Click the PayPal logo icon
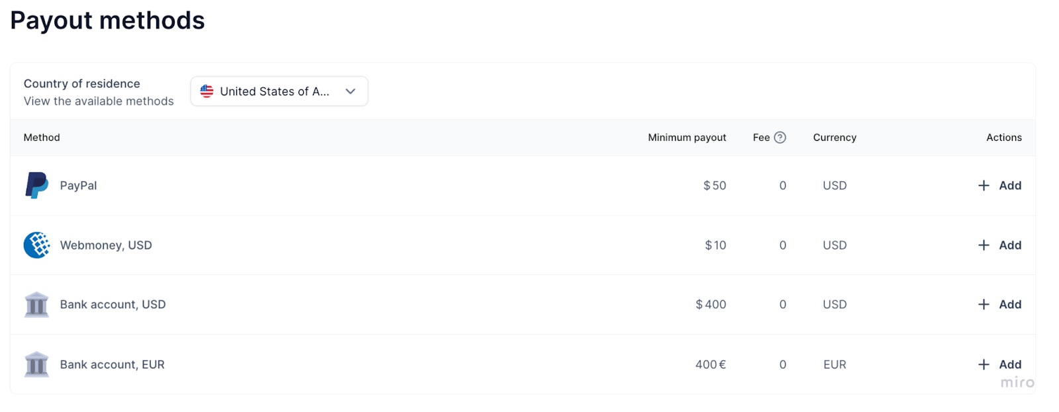This screenshot has width=1059, height=412. coord(36,185)
